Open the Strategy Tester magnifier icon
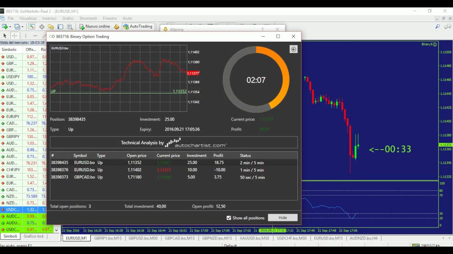The height and width of the screenshot is (254, 453). [x=70, y=26]
